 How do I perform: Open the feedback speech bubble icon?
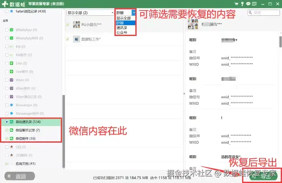(x=248, y=4)
